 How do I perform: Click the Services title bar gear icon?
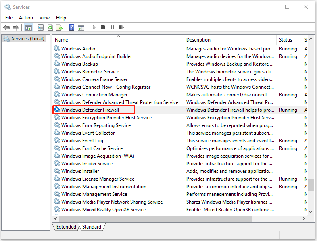point(8,7)
